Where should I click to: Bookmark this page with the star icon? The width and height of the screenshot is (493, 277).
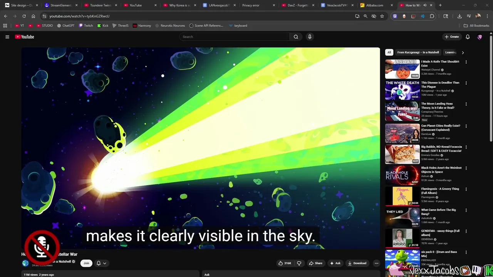pos(382,16)
